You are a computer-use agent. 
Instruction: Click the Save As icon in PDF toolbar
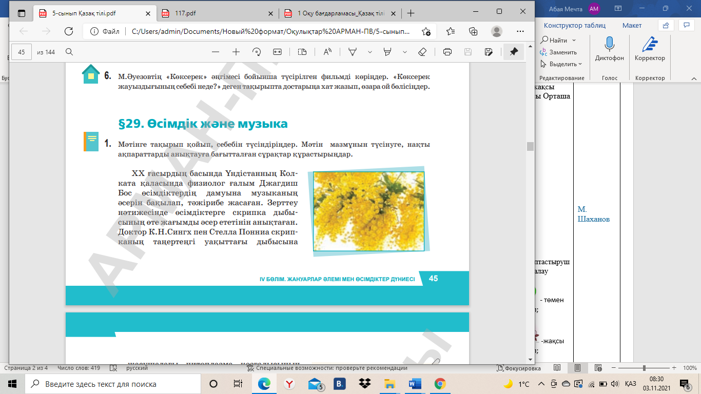coord(489,52)
